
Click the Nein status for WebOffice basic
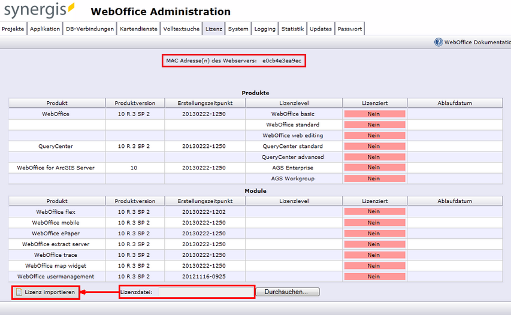pos(375,114)
